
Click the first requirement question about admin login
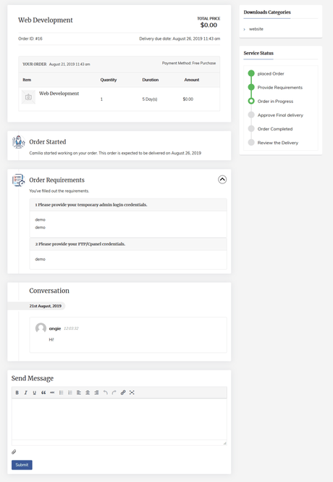pos(90,204)
